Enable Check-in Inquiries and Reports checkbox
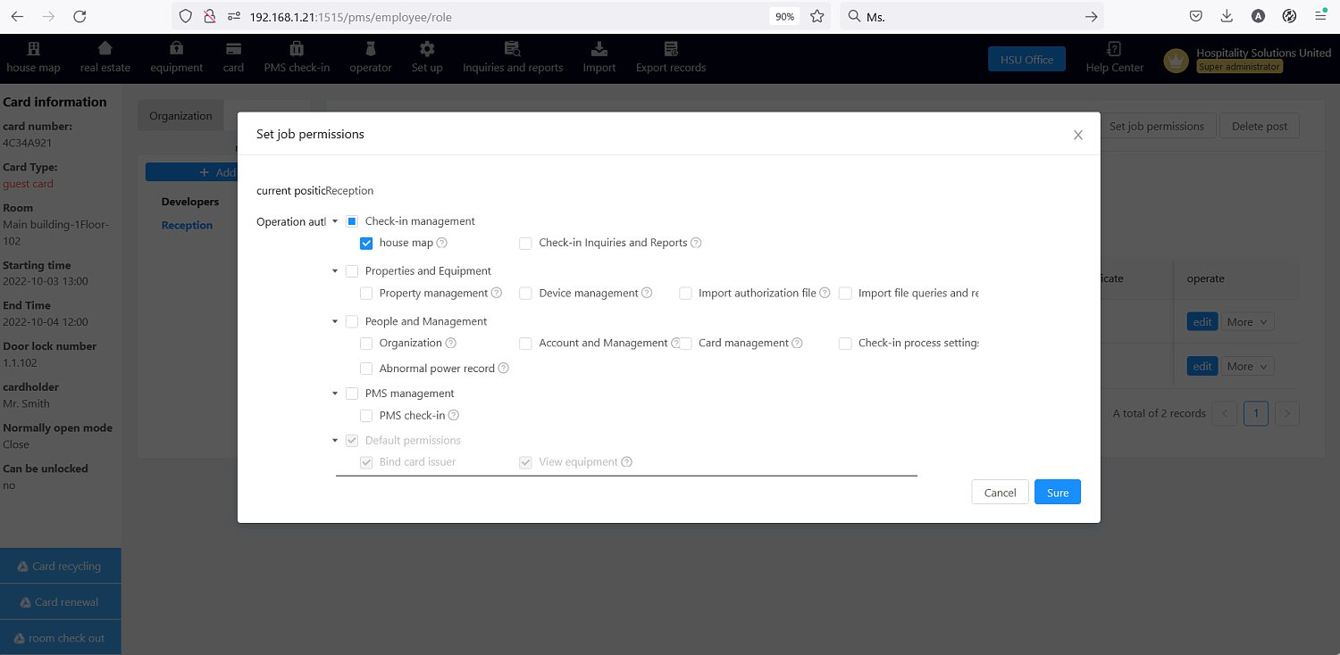Viewport: 1340px width, 655px height. (x=525, y=243)
